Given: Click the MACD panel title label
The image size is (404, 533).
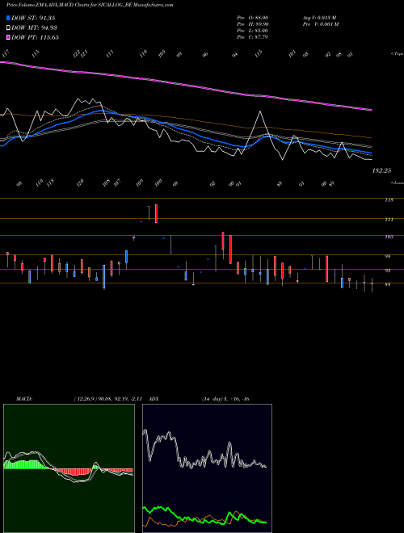Looking at the screenshot, I should coord(24,399).
